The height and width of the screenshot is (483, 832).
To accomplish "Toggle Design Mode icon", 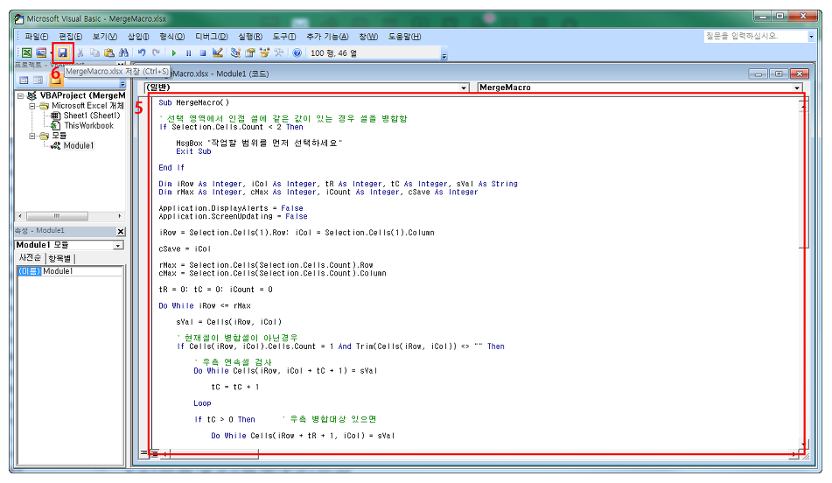I will (218, 53).
